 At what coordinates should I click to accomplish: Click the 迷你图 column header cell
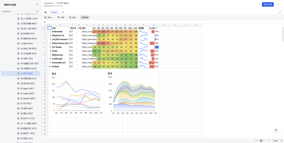pyautogui.click(x=143, y=28)
